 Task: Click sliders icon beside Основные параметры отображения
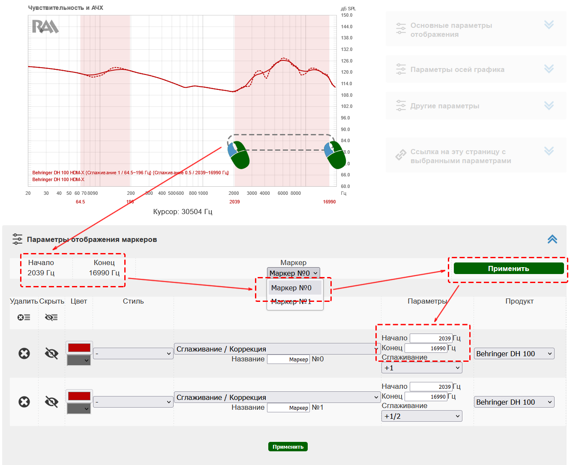tap(401, 29)
